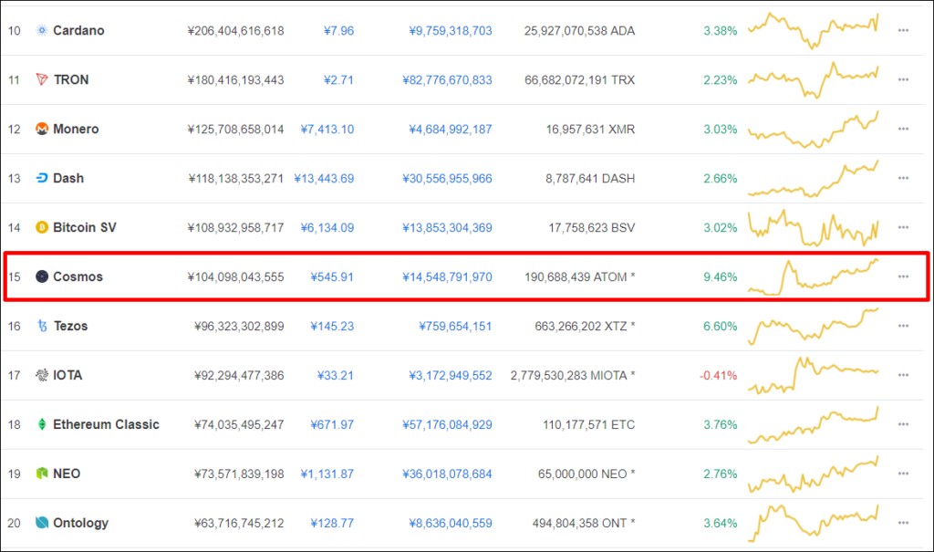This screenshot has width=934, height=552.
Task: Open IOTA's 7-day price sparkline chart
Action: point(813,375)
